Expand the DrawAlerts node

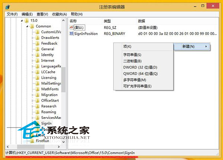tap(33, 38)
